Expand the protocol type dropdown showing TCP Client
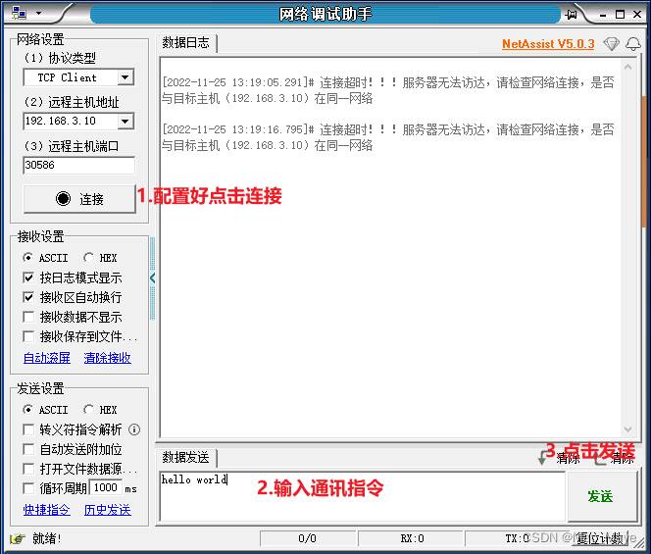 125,77
